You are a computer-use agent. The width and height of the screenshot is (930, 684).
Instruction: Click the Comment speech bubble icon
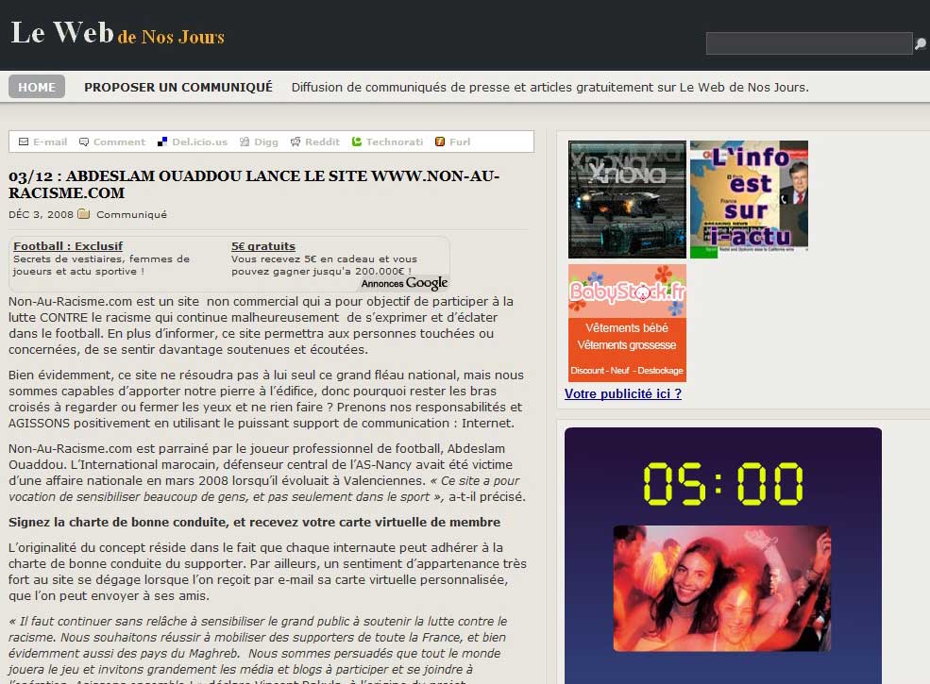84,142
